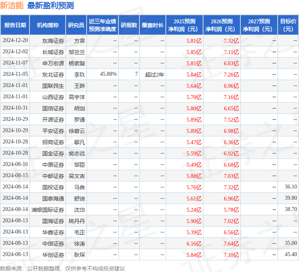This screenshot has height=272, width=299.
Task: Click the 新洁能 stock name title
Action: coord(12,5)
